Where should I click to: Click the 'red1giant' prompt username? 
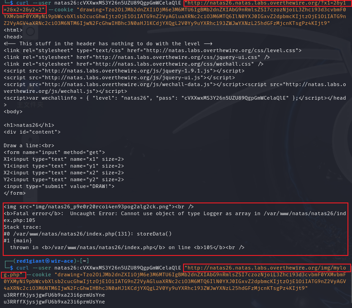pyautogui.click(x=30, y=261)
